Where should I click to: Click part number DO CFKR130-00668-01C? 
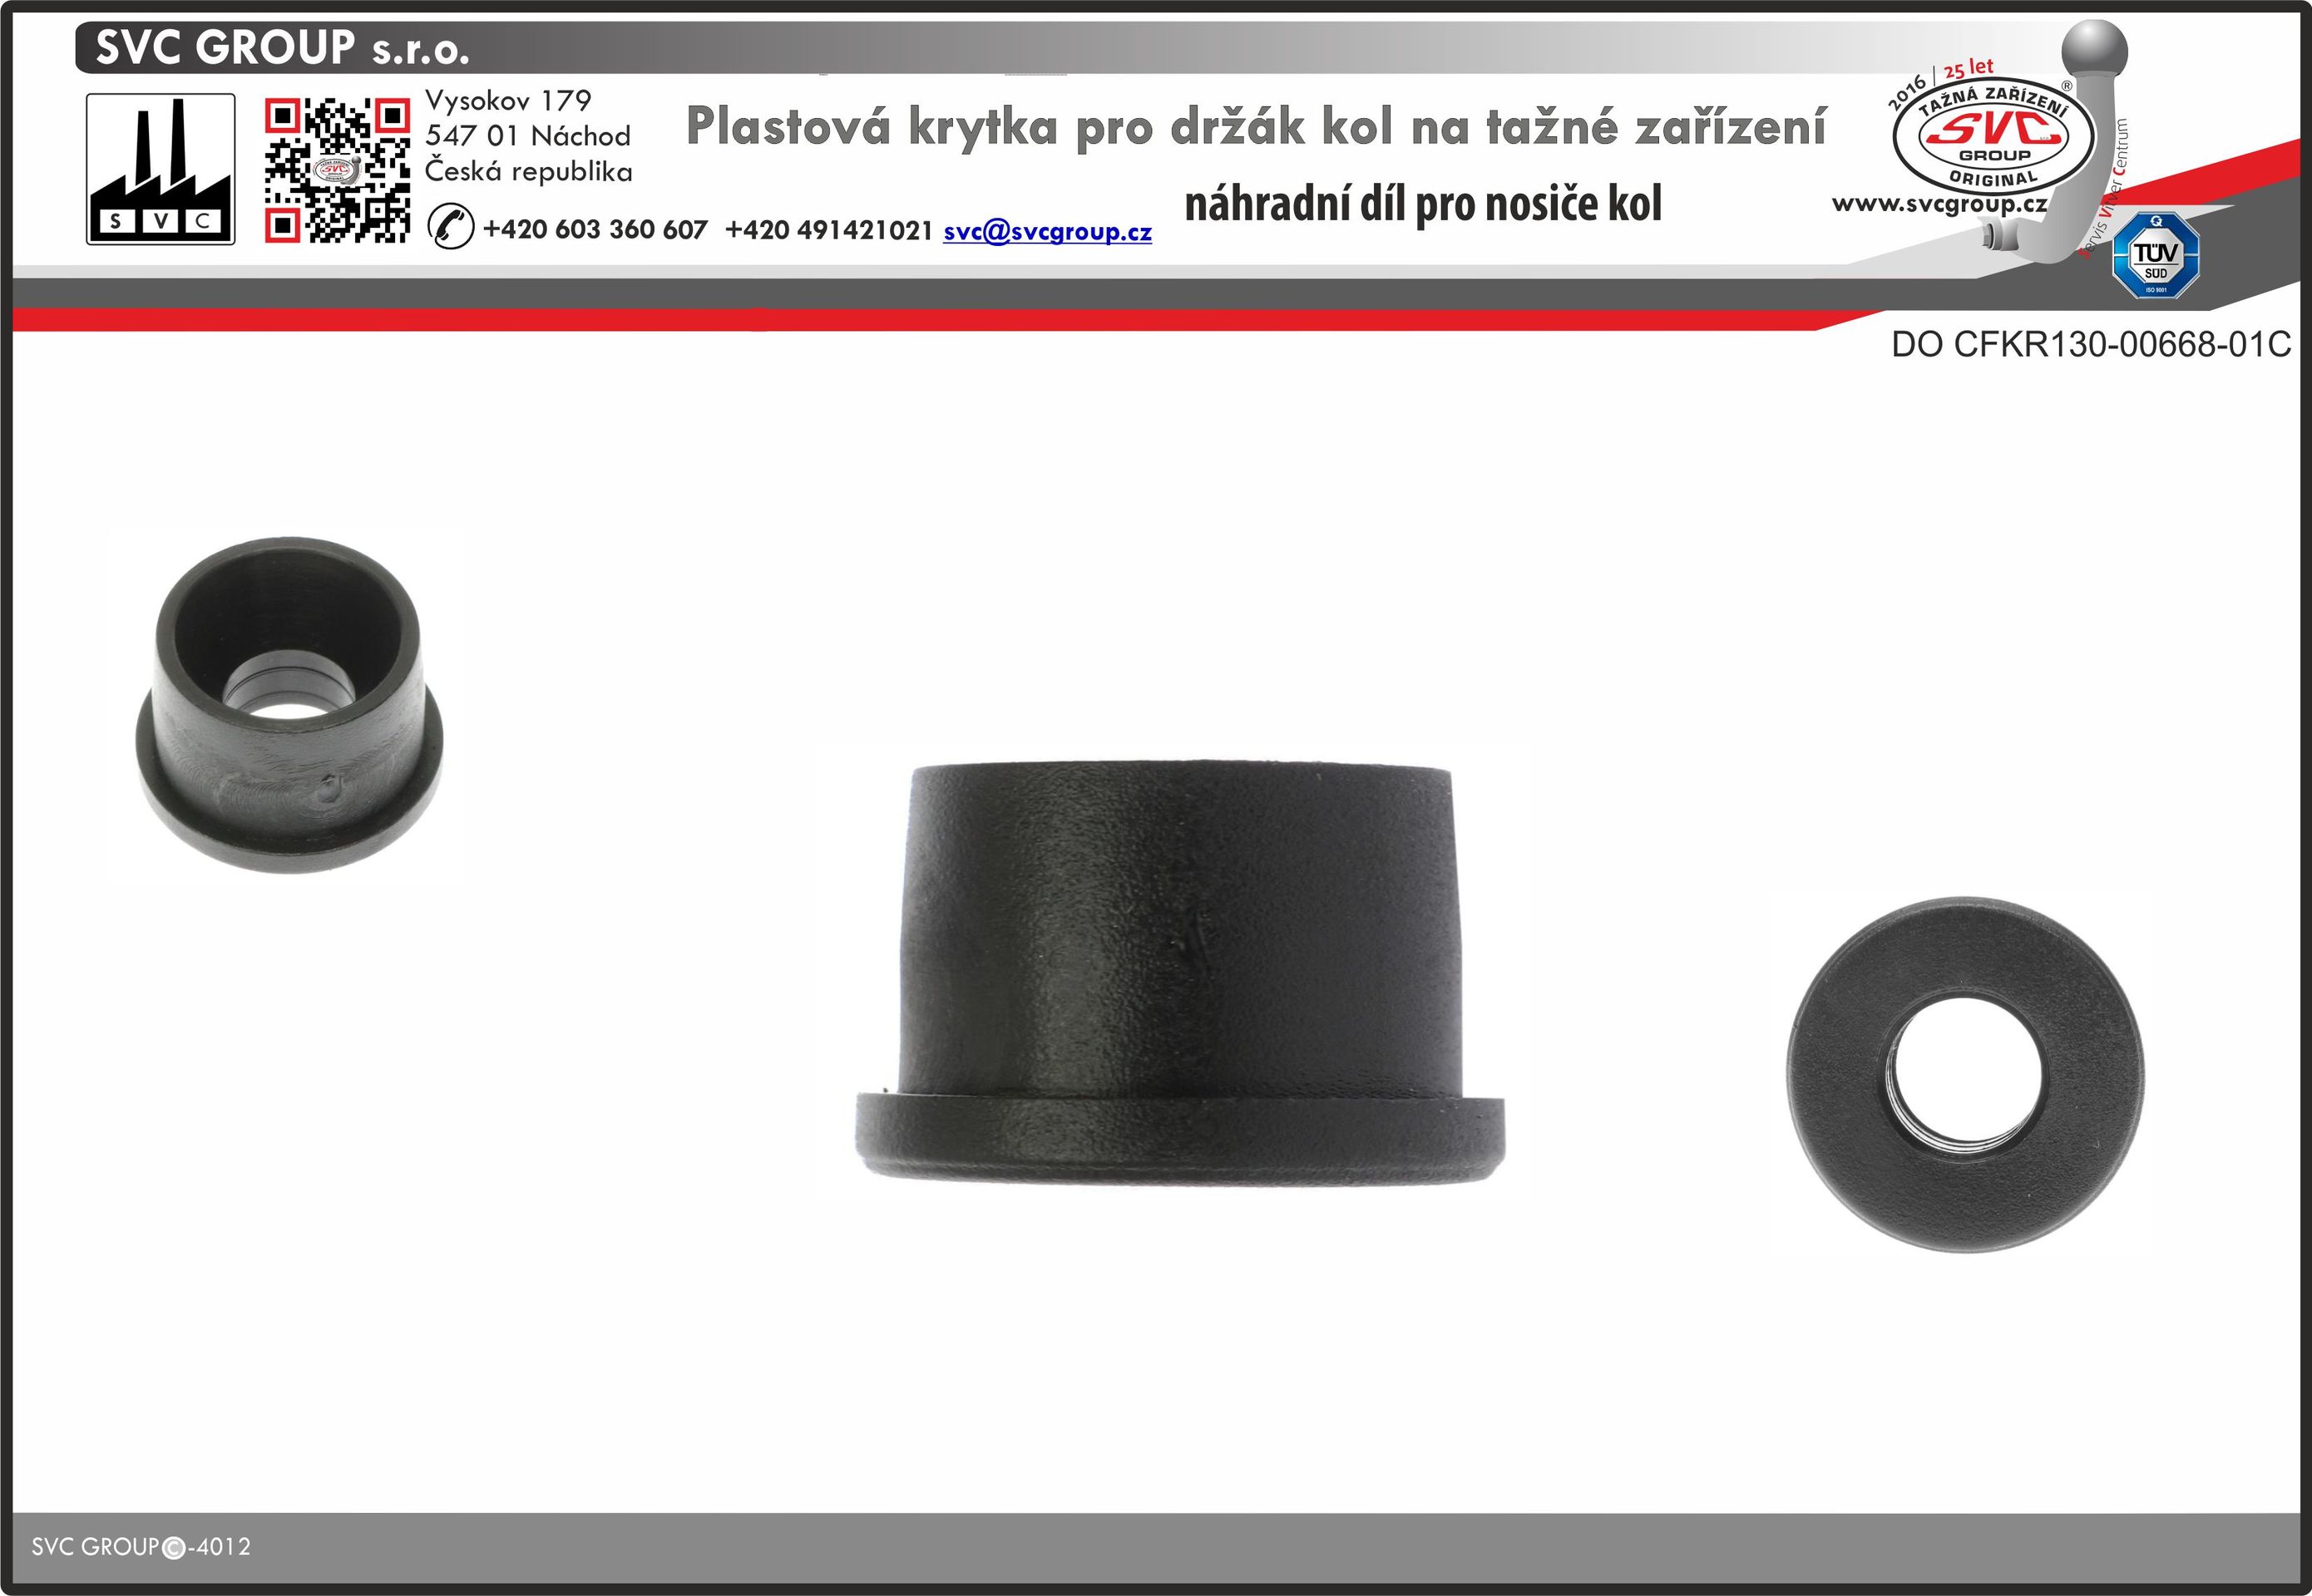2090,345
